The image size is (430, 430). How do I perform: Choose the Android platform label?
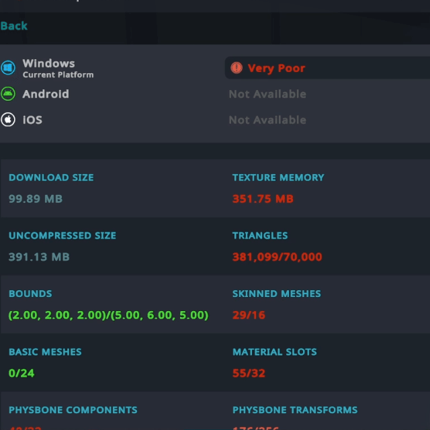tap(46, 94)
